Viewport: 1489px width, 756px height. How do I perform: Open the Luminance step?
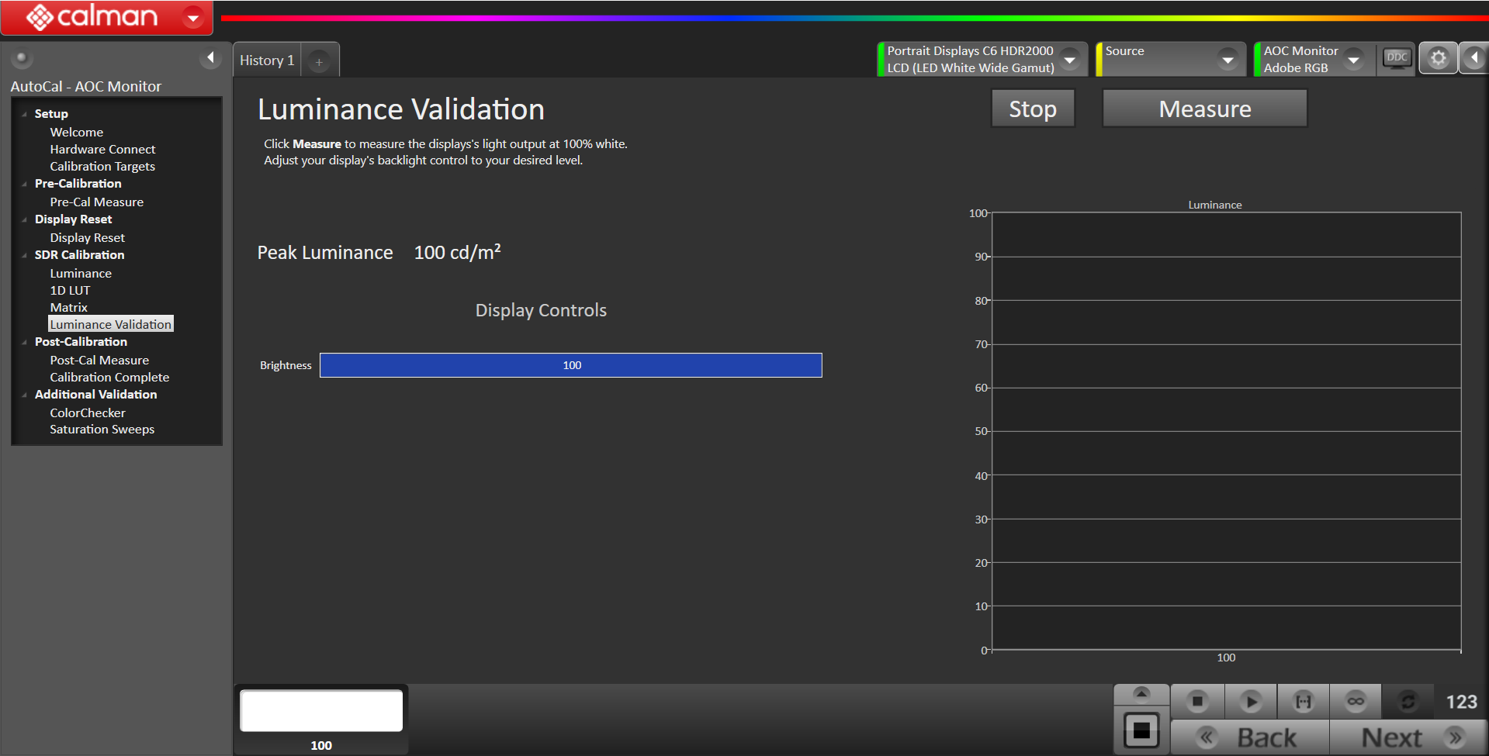(x=81, y=274)
